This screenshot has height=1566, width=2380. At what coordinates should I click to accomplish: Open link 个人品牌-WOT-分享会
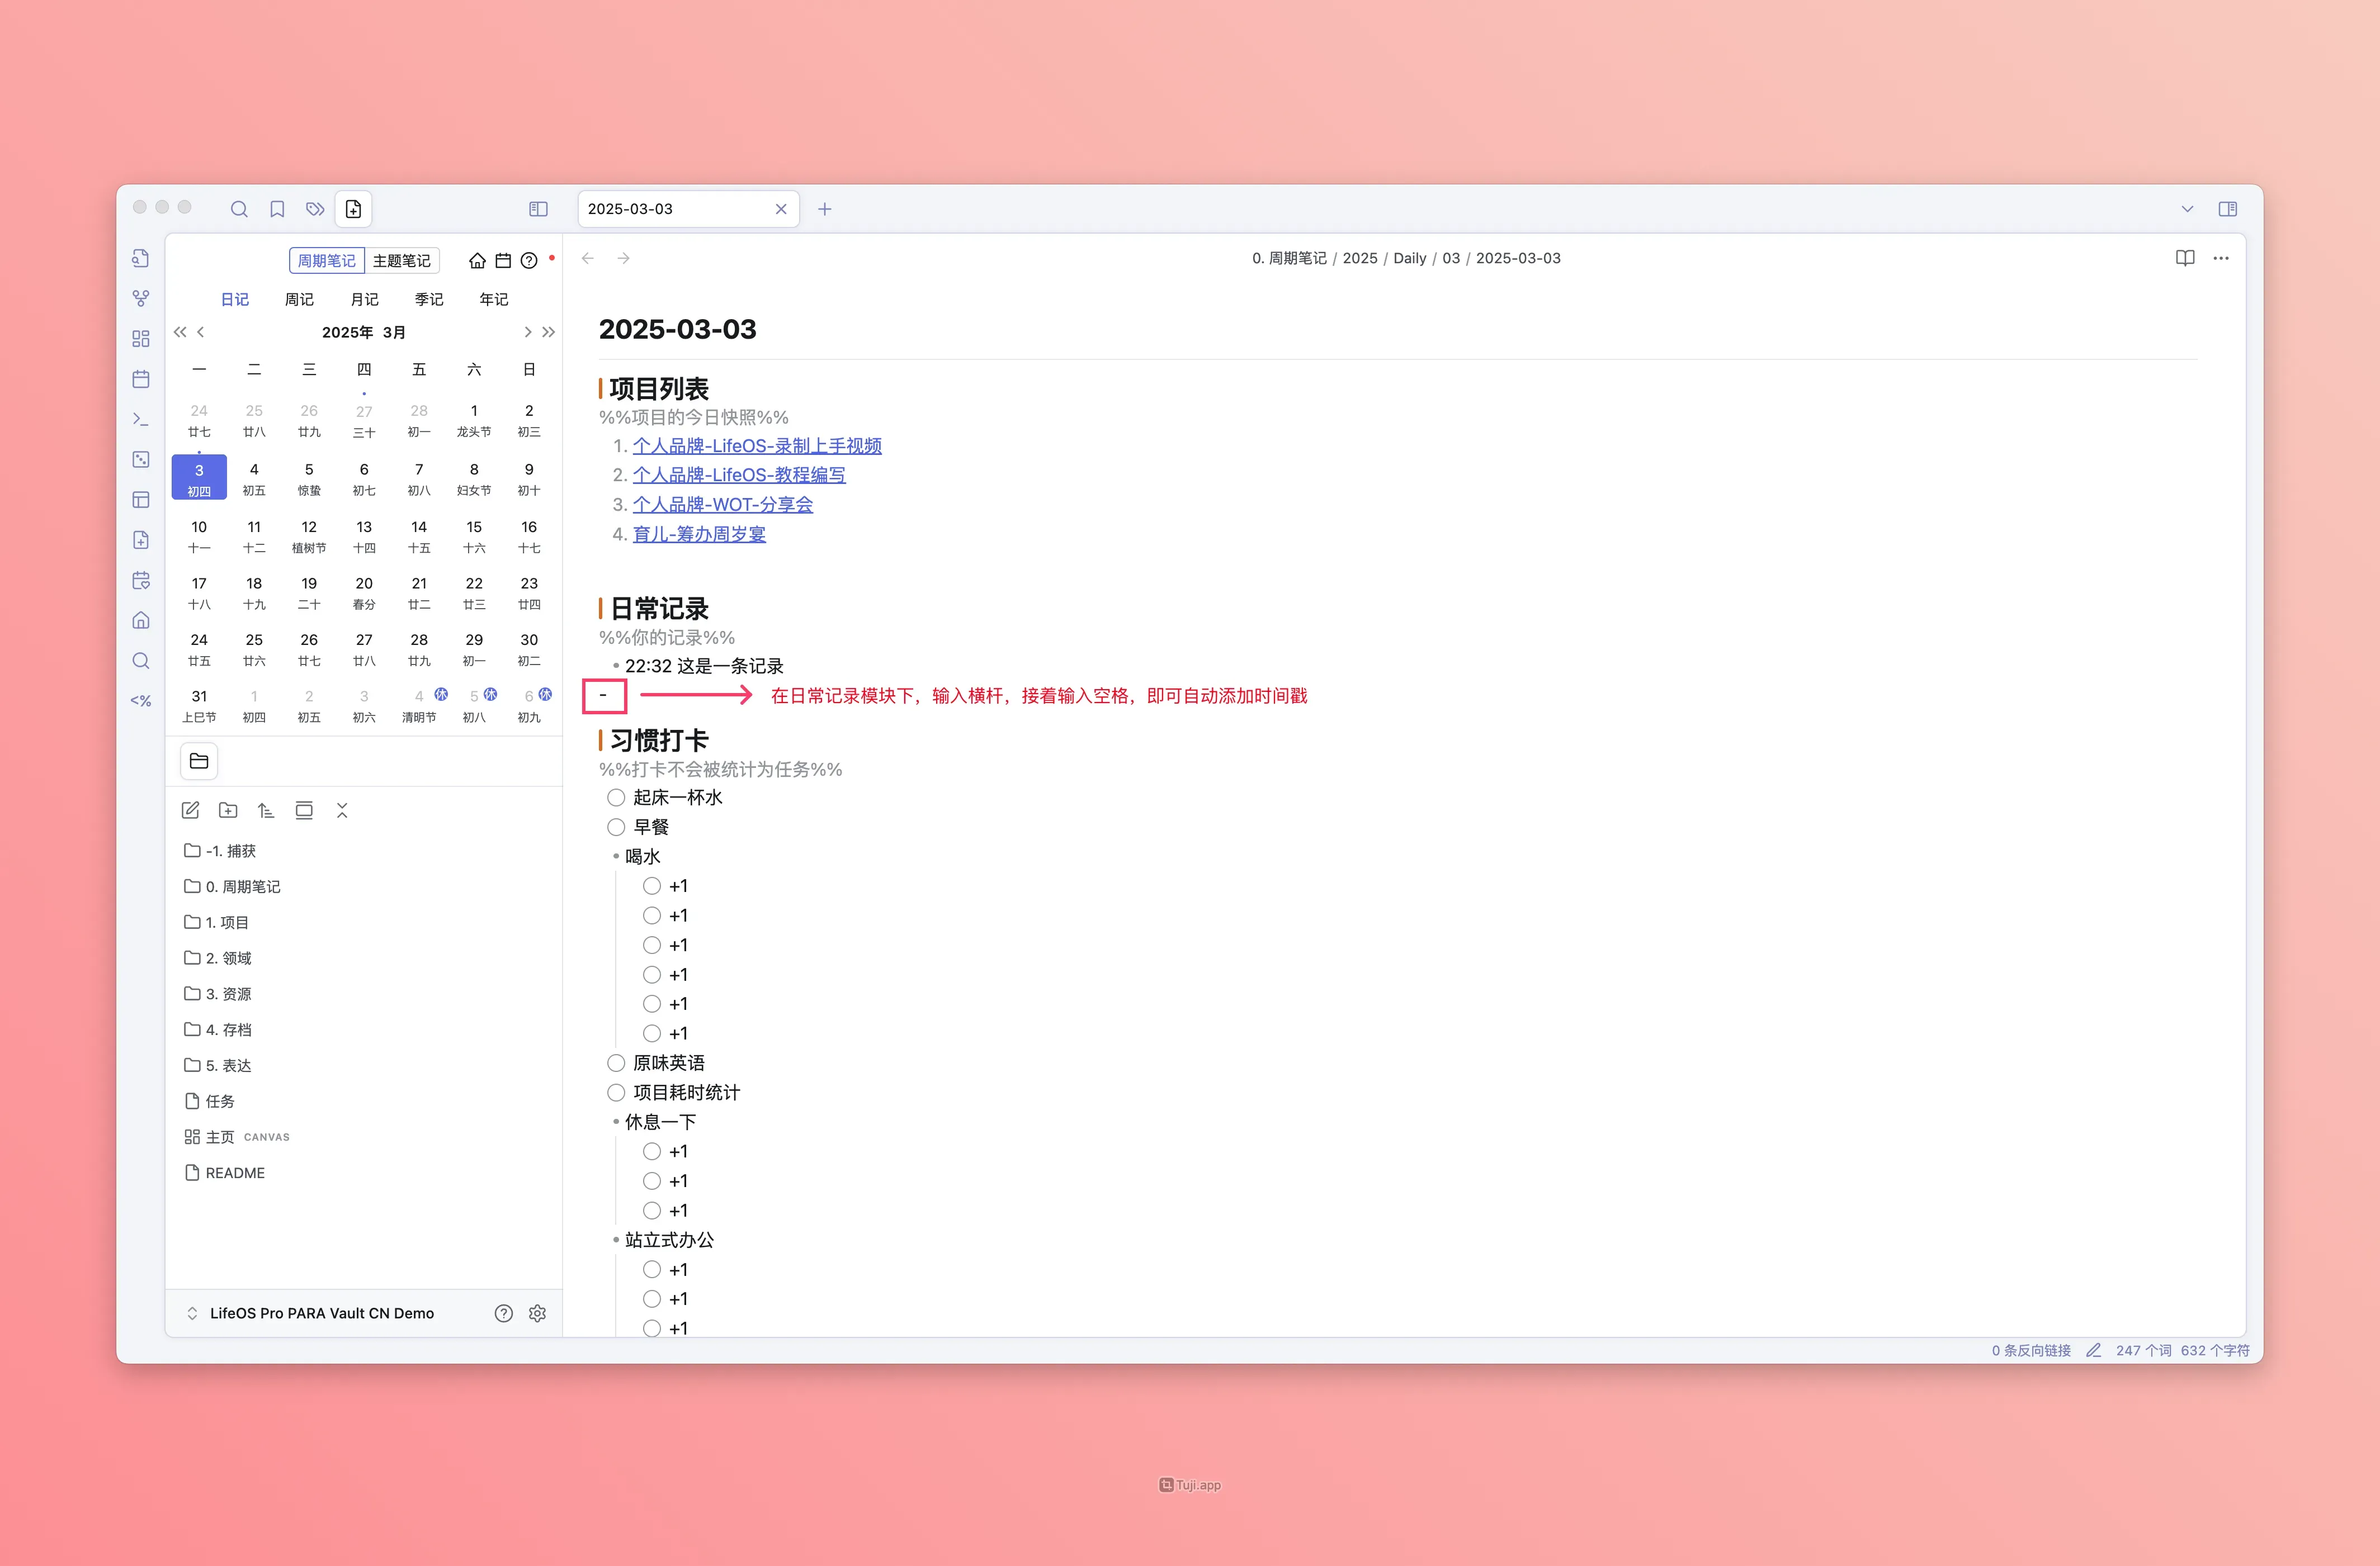tap(722, 505)
